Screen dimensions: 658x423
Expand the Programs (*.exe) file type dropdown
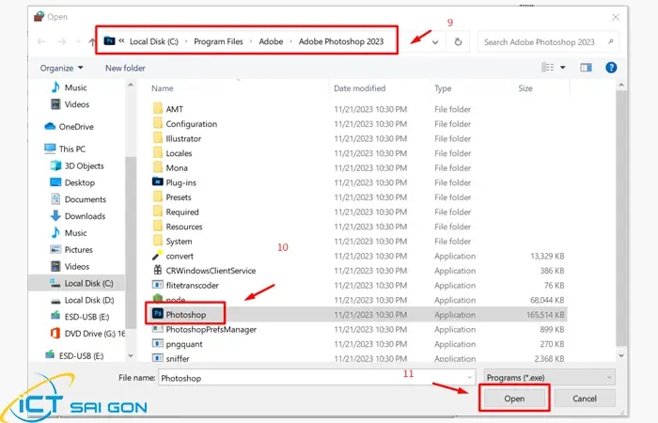[x=550, y=377]
